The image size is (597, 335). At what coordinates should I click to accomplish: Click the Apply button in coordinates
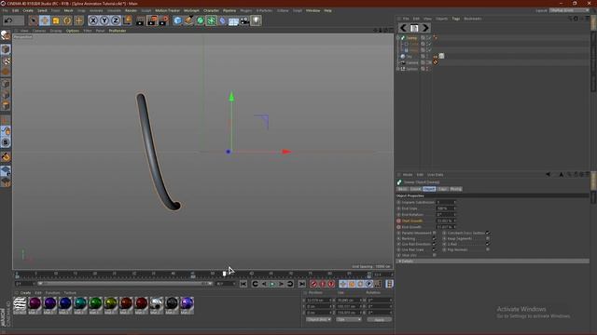(380, 319)
